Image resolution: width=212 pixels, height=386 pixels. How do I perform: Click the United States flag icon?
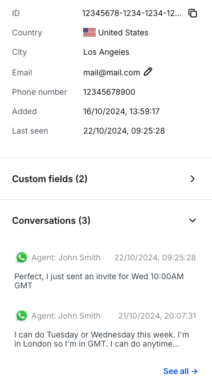tap(89, 33)
